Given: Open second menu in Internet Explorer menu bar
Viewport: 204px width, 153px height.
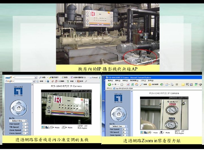Looking at the screenshot, I should tap(118, 80).
